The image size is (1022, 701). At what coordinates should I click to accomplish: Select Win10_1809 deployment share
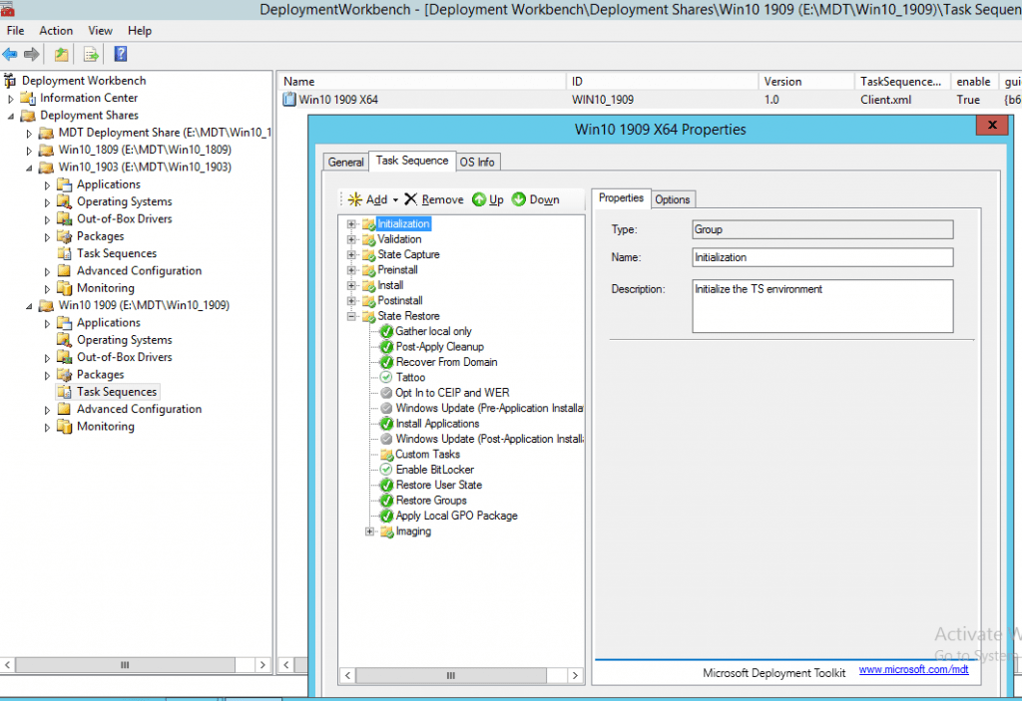pos(145,150)
